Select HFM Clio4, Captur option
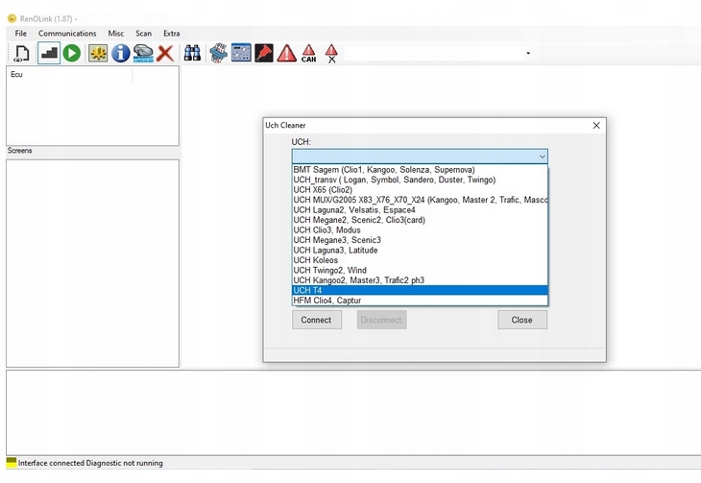 coord(420,301)
